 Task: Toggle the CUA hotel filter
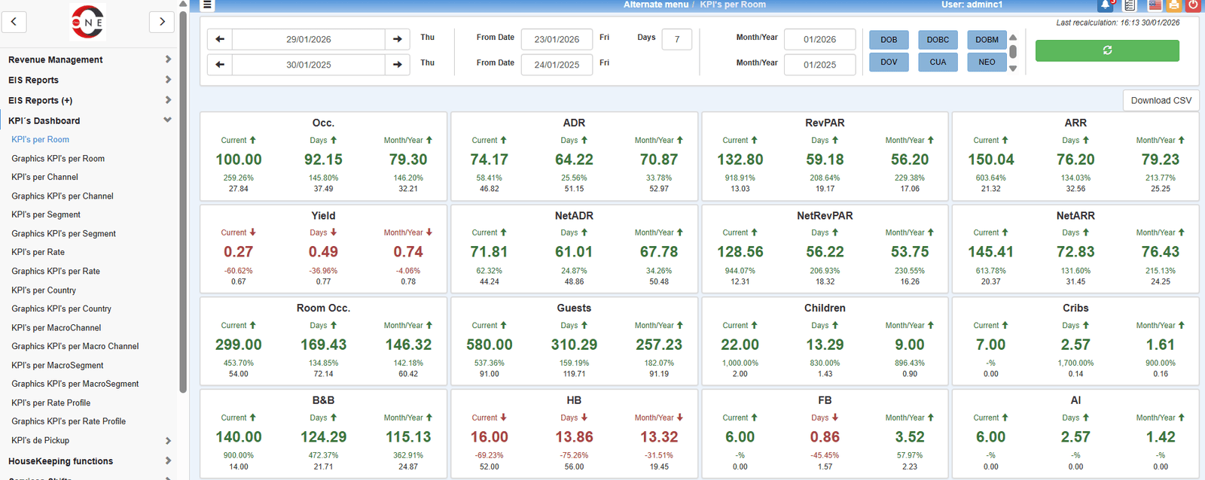tap(938, 62)
